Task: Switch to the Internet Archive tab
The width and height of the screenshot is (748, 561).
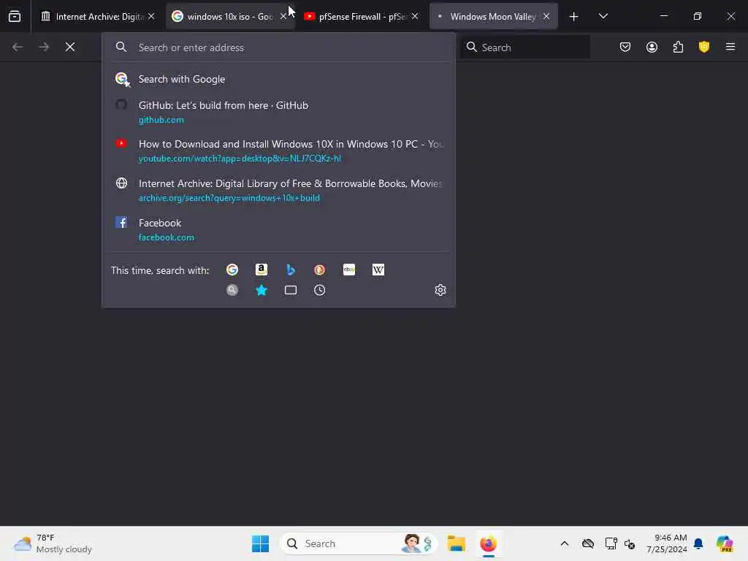Action: tap(99, 16)
